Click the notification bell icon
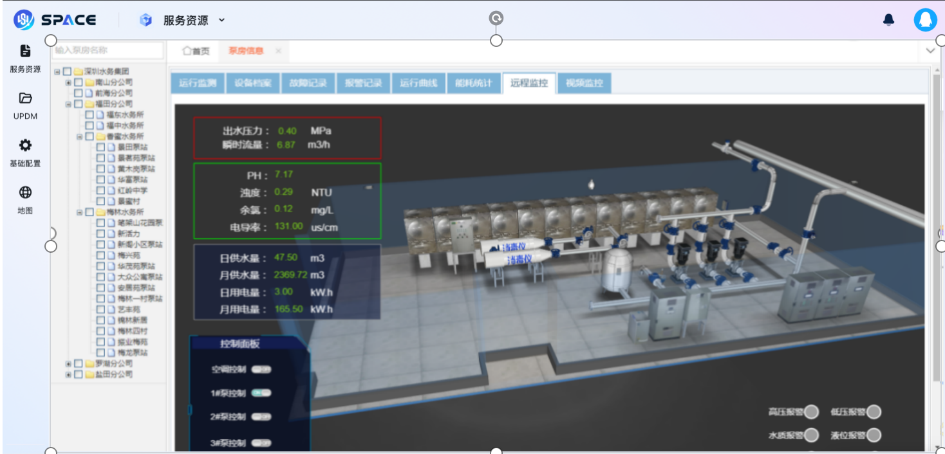945x454 pixels. pyautogui.click(x=888, y=20)
